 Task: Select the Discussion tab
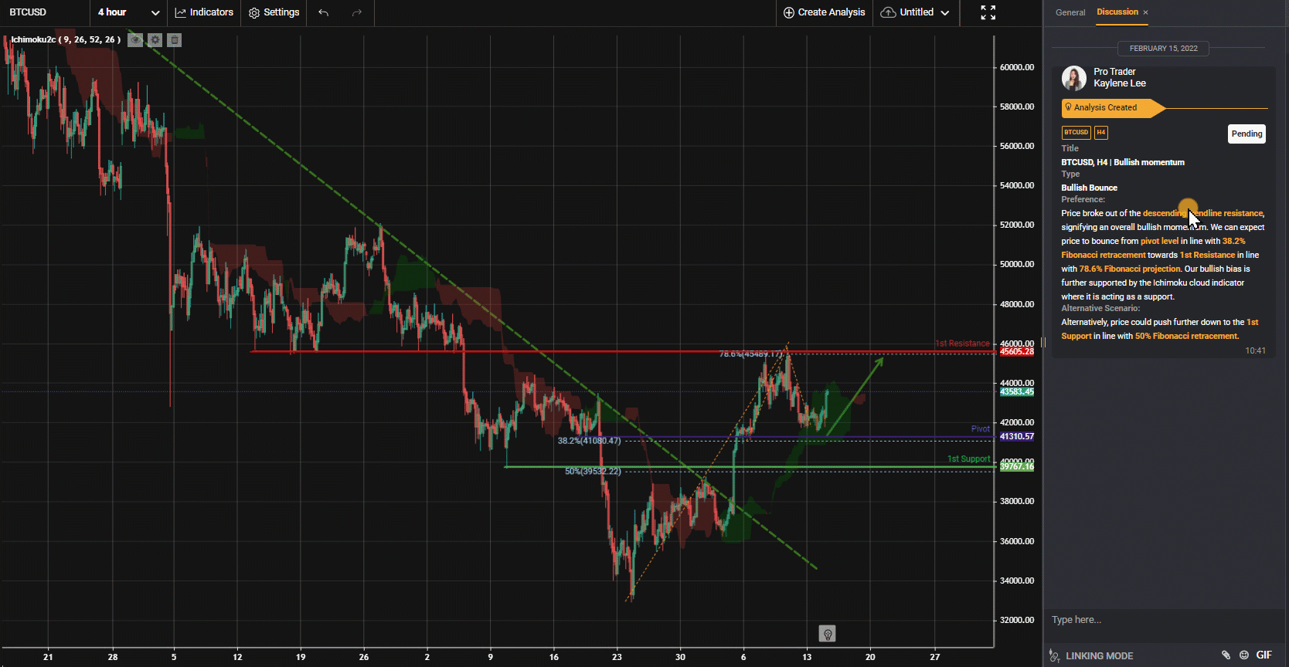(x=1117, y=12)
